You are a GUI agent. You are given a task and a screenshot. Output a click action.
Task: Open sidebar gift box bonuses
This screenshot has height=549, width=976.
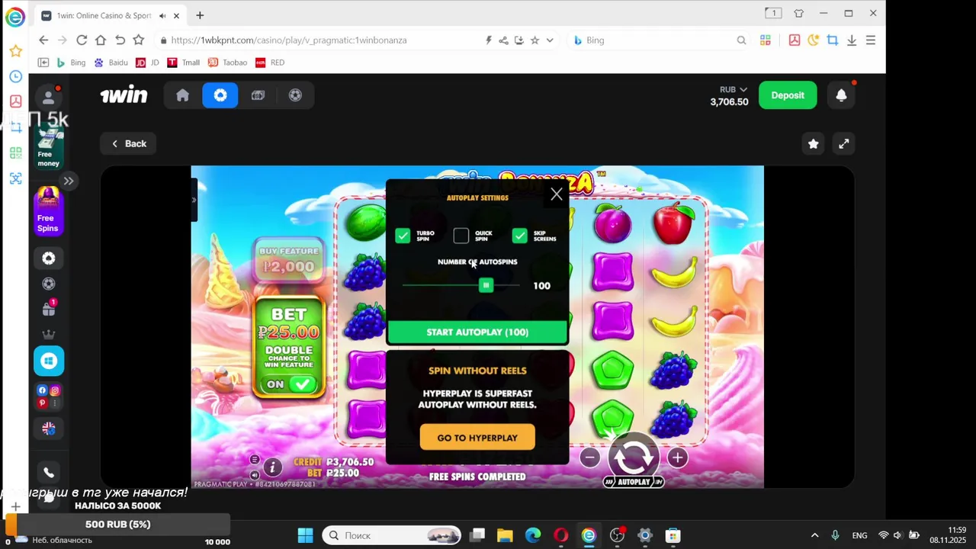click(49, 309)
